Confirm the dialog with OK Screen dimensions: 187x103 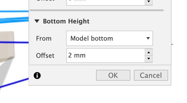point(113,75)
